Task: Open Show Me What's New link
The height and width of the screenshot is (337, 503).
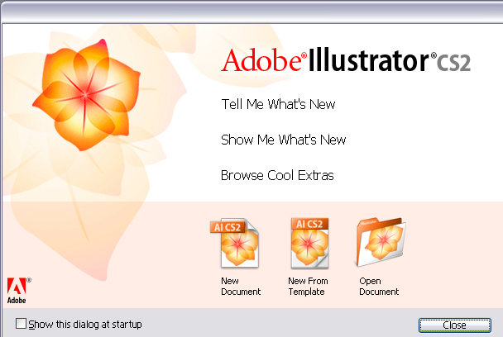Action: click(283, 140)
